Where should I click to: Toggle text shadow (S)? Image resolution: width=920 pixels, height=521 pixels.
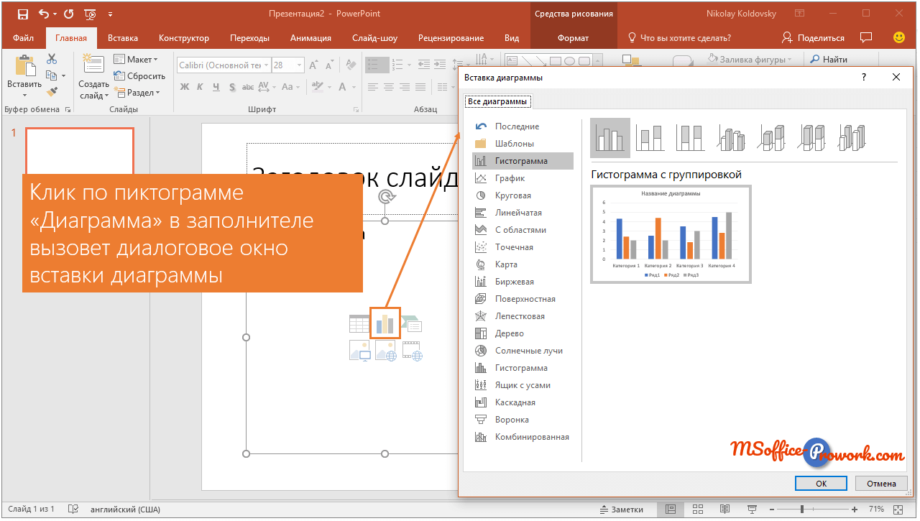point(231,87)
